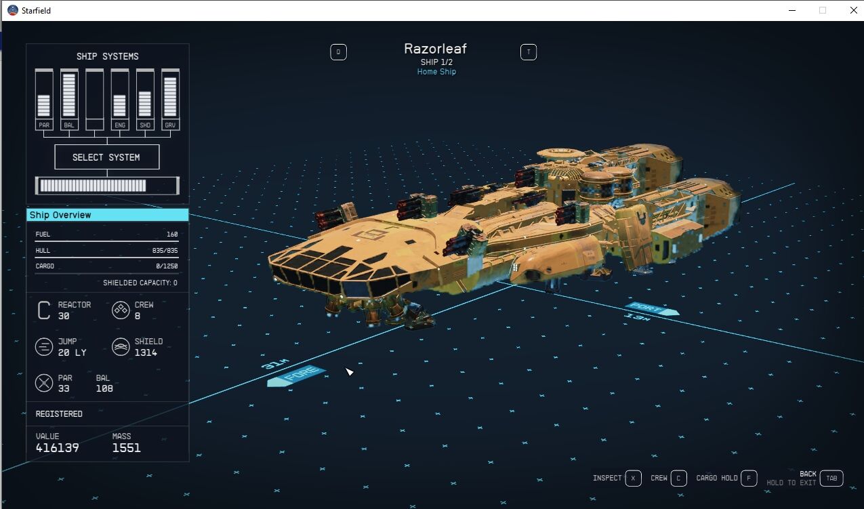Click the SHIELDED CAPACITY: 0 text
This screenshot has width=864, height=509.
[x=140, y=283]
